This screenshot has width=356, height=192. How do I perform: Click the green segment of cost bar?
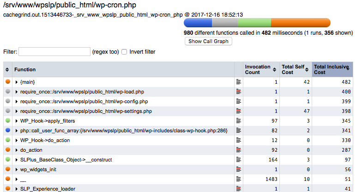point(254,23)
